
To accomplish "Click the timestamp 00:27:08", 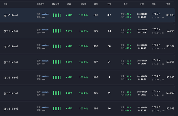I will coord(142,33).
